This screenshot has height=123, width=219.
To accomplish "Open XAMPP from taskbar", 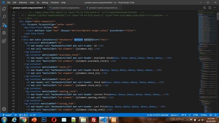I will 114,120.
